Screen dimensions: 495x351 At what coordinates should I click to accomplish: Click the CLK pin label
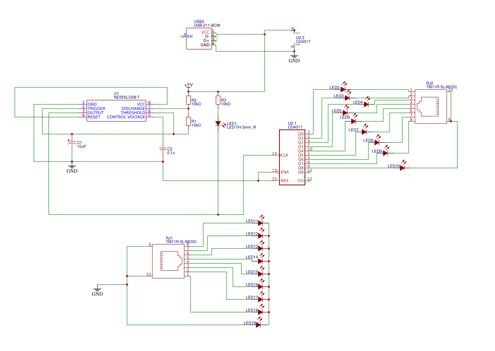pyautogui.click(x=285, y=155)
